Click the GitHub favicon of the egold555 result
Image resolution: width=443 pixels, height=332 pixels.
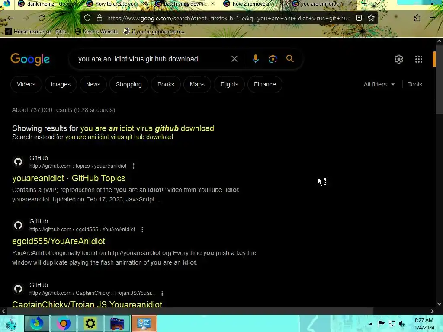click(18, 225)
